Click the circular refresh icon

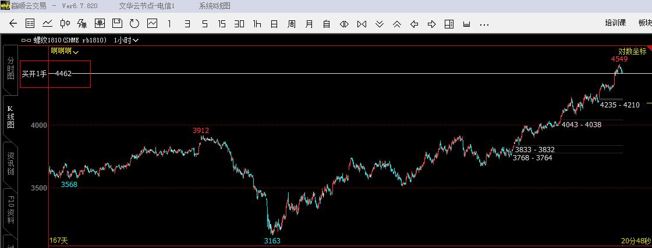pos(134,24)
